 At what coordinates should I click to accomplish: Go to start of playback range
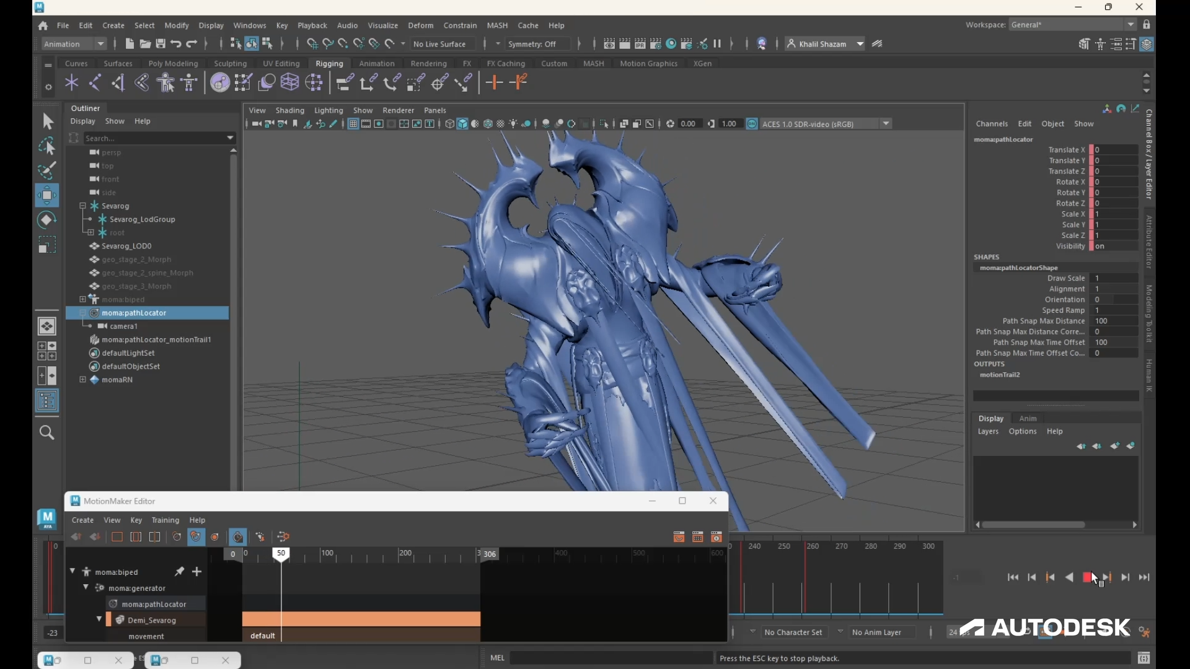1013,577
